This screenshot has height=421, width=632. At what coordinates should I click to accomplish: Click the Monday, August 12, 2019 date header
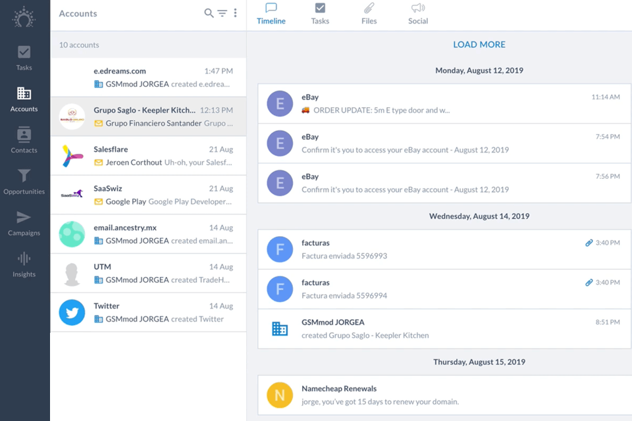[479, 70]
